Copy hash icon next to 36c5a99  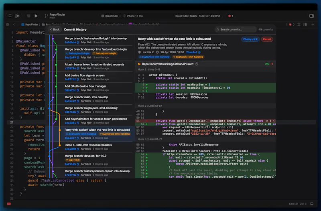point(78,57)
